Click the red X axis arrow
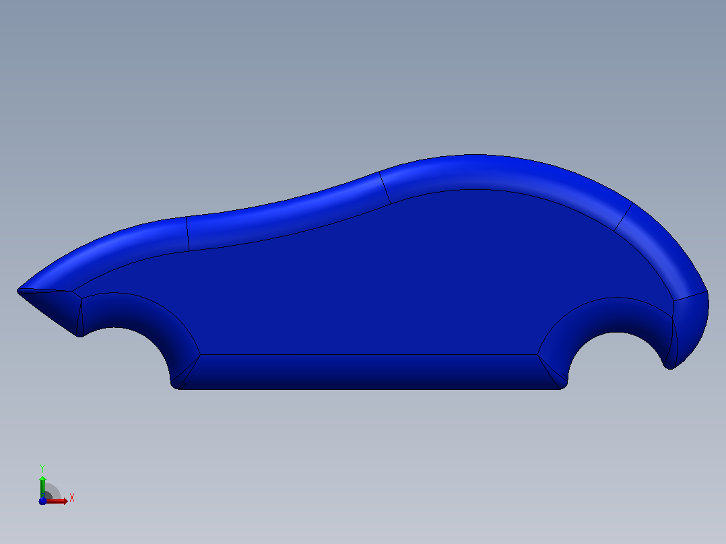The width and height of the screenshot is (726, 544). [57, 501]
